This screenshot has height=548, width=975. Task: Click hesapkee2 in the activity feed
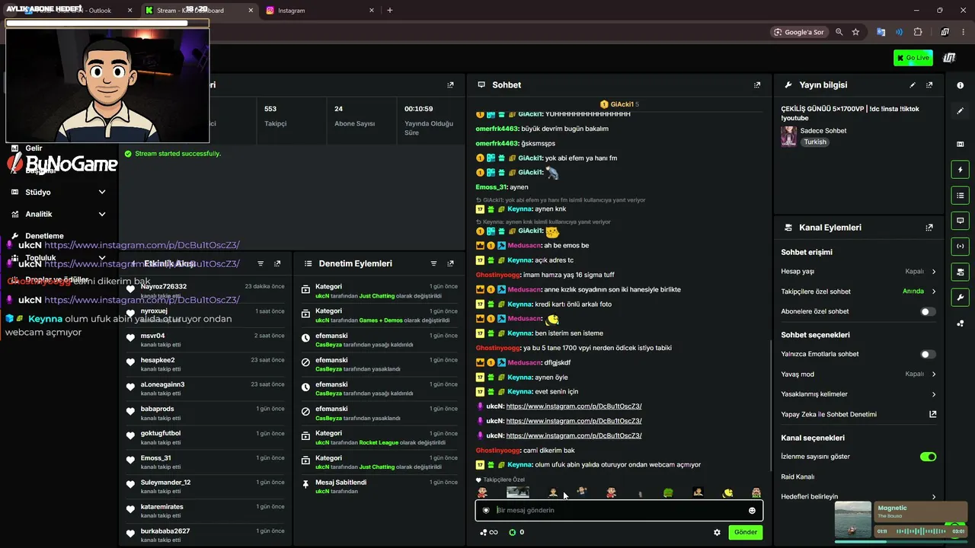158,360
